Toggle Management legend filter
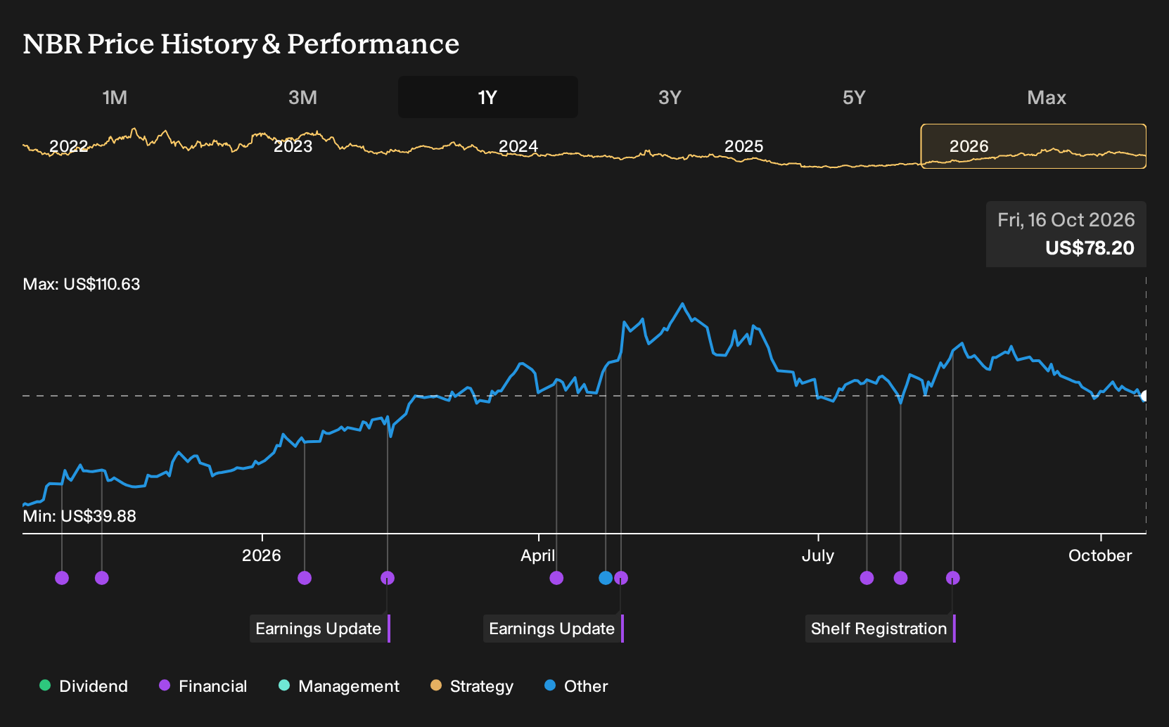The height and width of the screenshot is (727, 1169). click(x=339, y=686)
